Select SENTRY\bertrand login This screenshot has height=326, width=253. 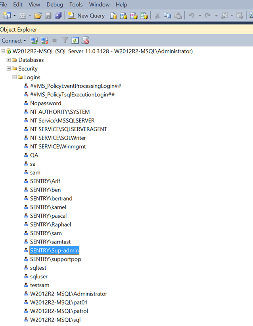pos(51,199)
